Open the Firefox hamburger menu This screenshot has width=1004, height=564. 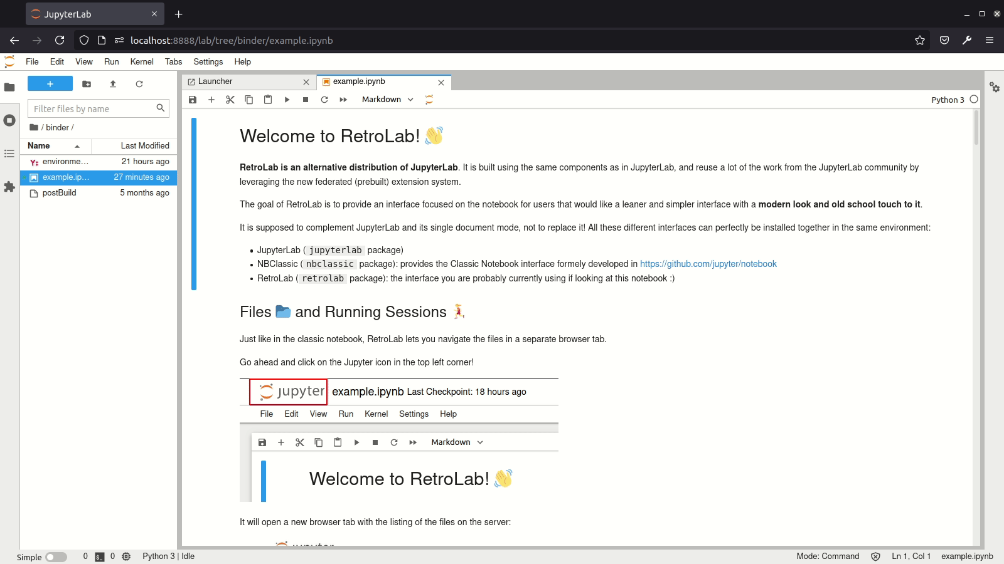pos(990,40)
